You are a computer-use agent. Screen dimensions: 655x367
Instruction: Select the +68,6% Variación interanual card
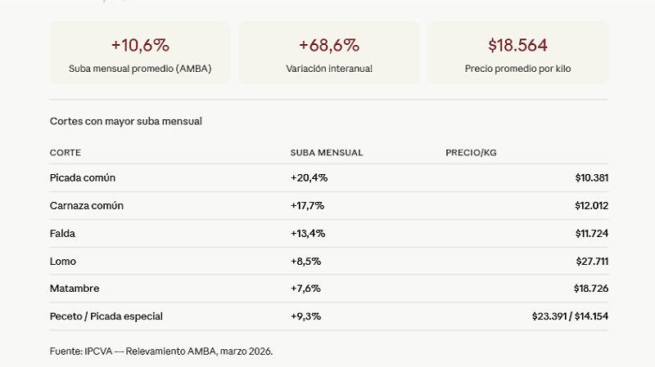click(x=329, y=53)
